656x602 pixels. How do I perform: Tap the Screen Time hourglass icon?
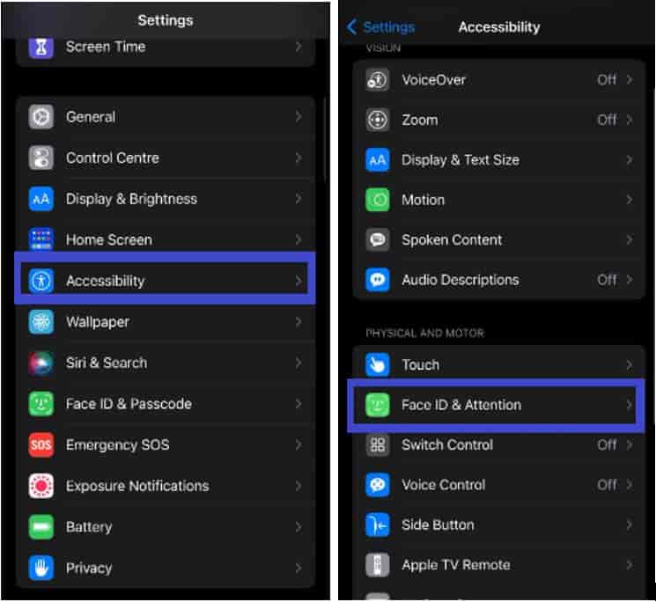click(41, 48)
